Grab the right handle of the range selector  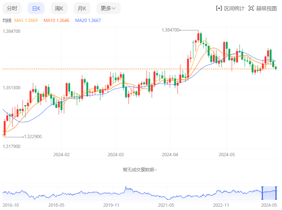pos(276,193)
